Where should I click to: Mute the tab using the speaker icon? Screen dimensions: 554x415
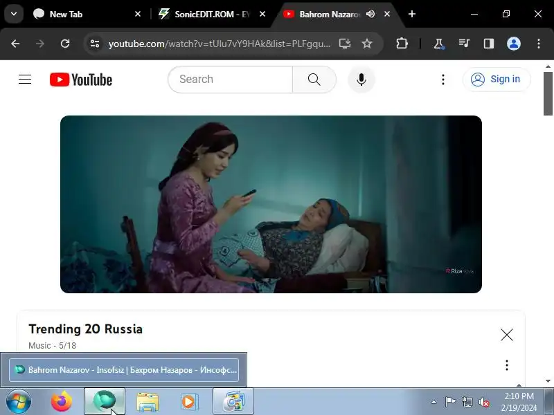[x=370, y=14]
